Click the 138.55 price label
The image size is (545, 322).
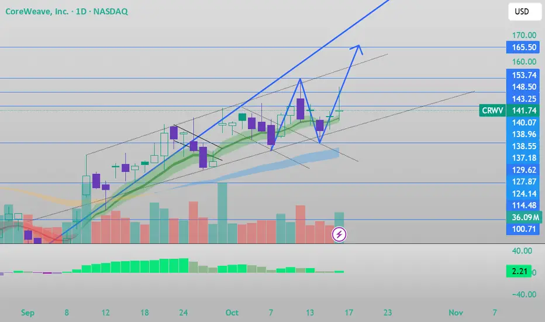pos(523,146)
